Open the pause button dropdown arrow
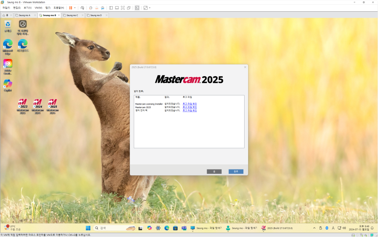The height and width of the screenshot is (237, 378). coord(74,7)
